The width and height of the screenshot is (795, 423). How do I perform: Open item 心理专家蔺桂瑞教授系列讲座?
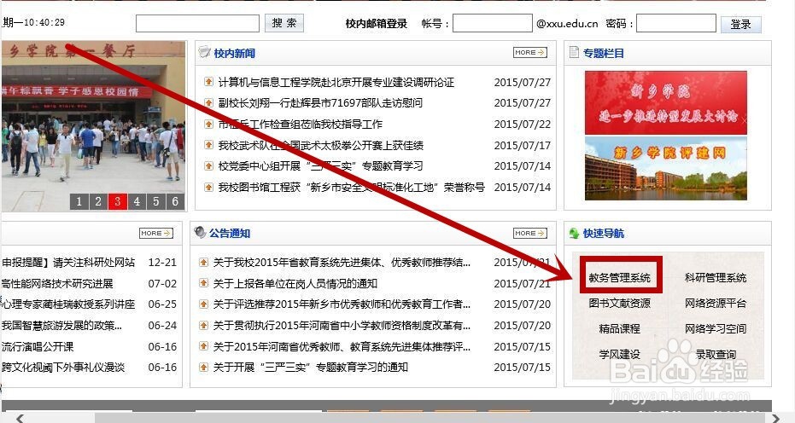[x=68, y=304]
